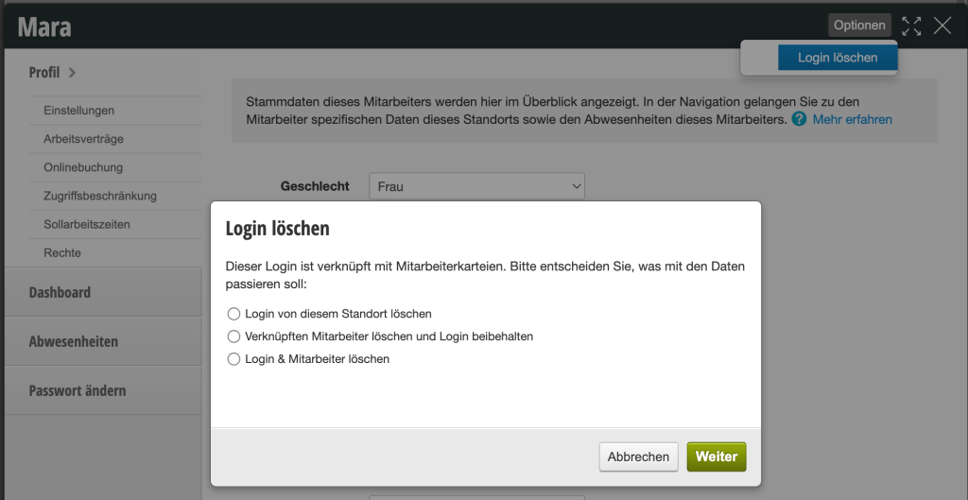Click the Login löschen menu entry
The height and width of the screenshot is (500, 968).
click(838, 58)
